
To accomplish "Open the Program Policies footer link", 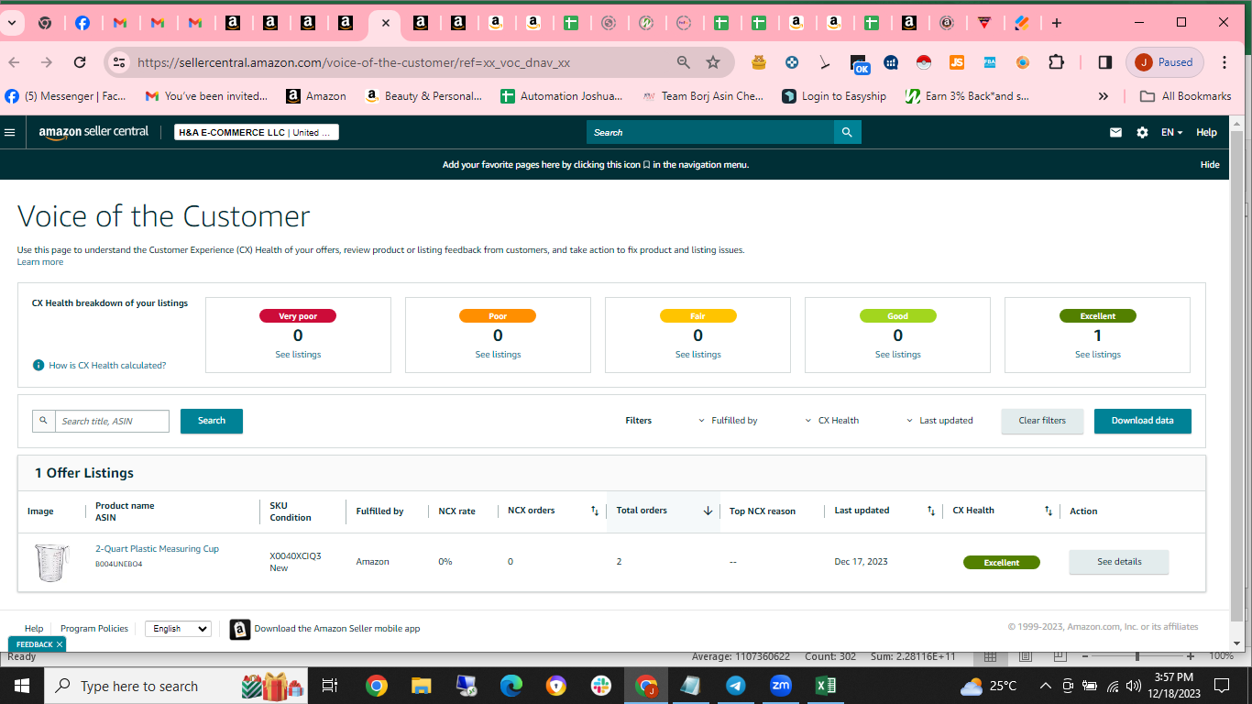I will click(94, 629).
